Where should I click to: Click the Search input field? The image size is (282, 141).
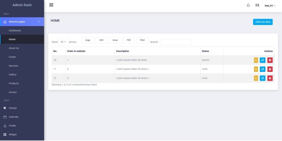click(176, 42)
